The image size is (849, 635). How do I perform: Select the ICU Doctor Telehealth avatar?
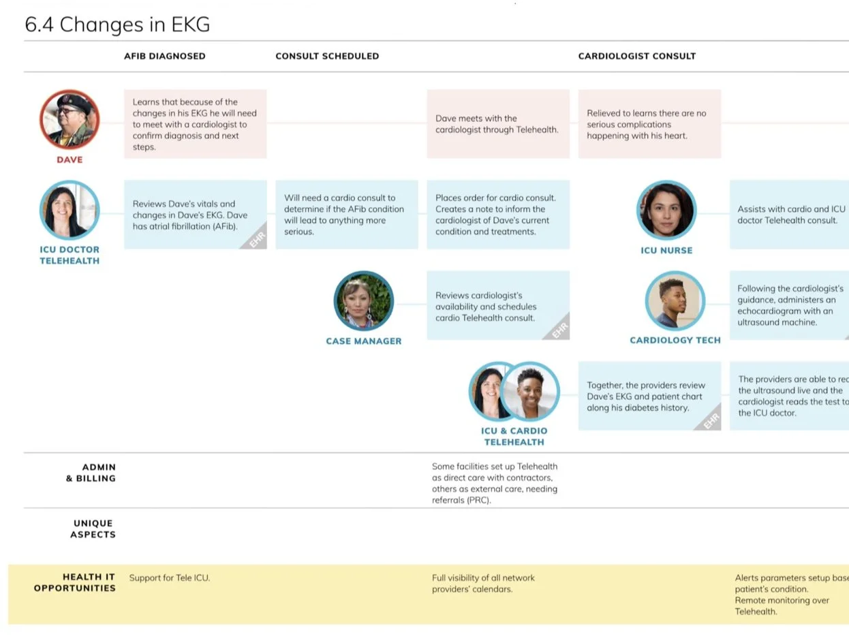click(x=70, y=210)
